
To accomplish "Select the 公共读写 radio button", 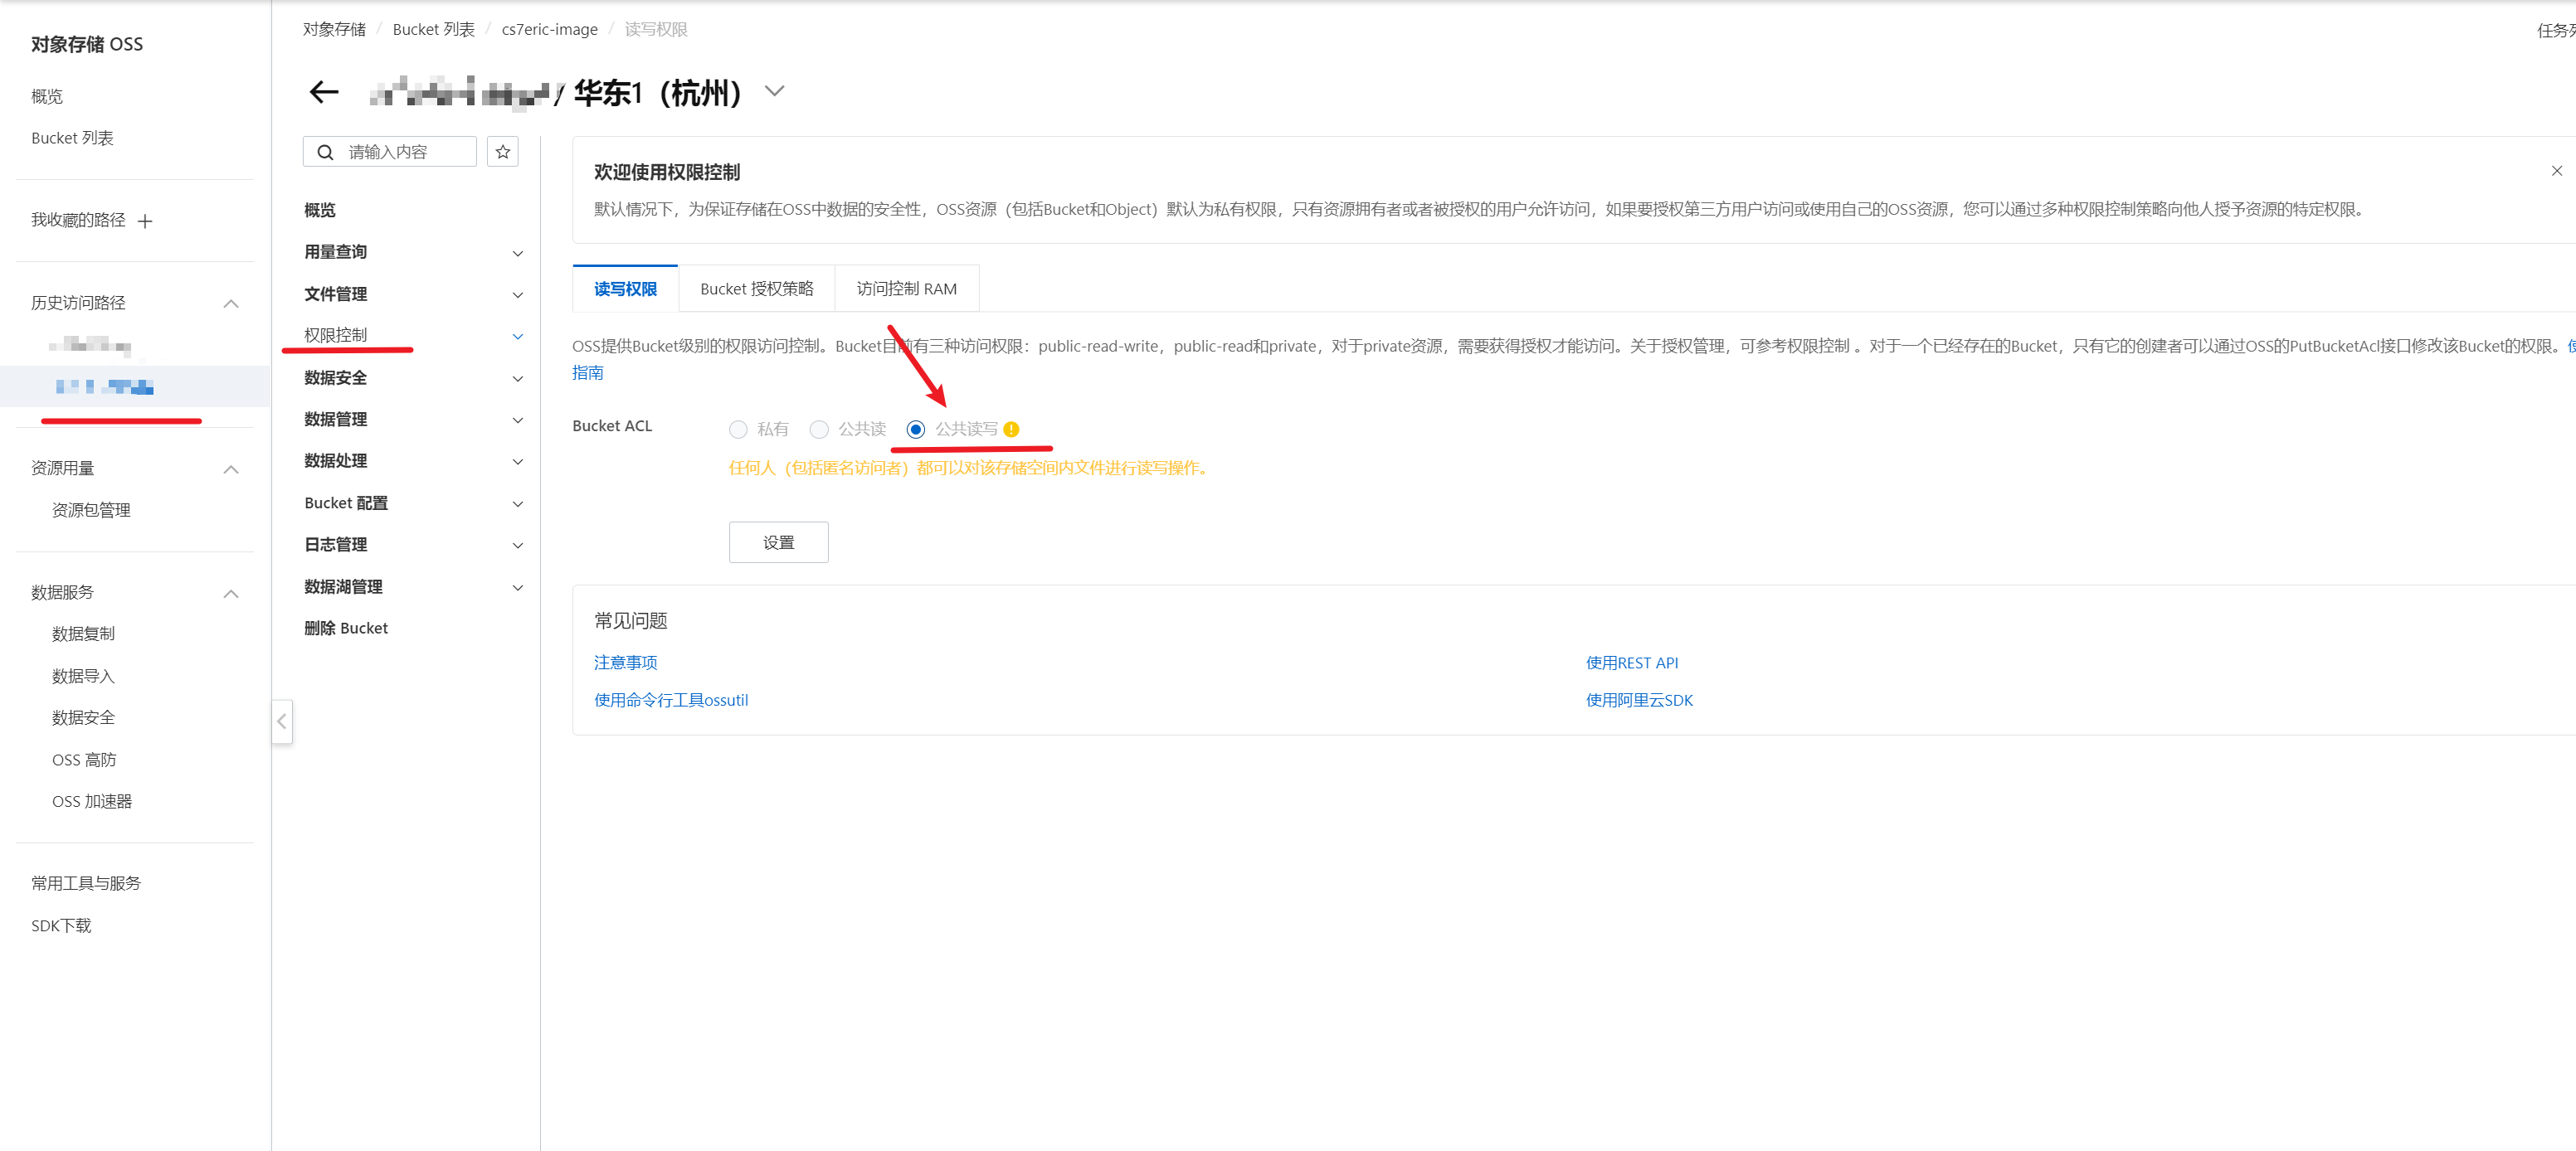I will [x=915, y=430].
